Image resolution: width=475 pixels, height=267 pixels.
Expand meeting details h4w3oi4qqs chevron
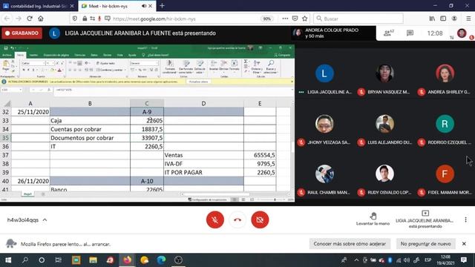coord(45,220)
